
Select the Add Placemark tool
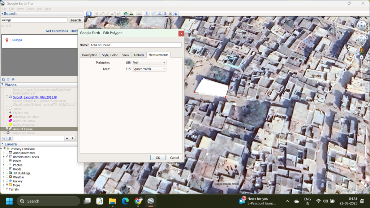tap(96, 13)
